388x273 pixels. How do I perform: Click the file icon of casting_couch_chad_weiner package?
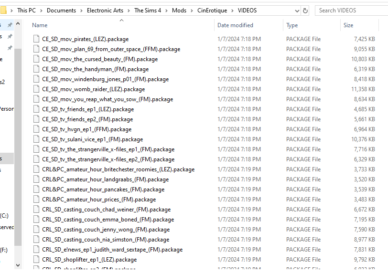pyautogui.click(x=36, y=209)
